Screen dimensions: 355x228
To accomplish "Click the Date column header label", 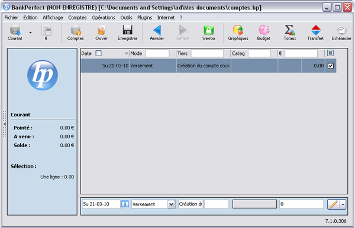I will coord(86,54).
